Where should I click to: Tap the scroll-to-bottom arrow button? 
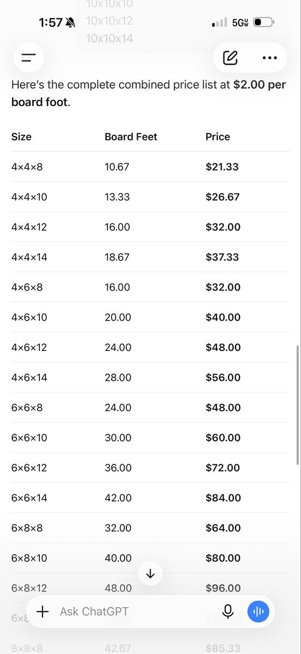(151, 573)
